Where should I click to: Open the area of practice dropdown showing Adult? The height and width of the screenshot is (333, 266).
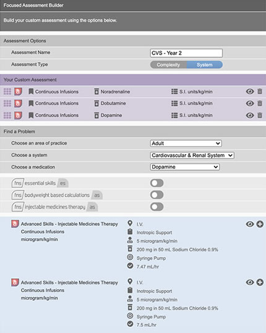point(186,143)
